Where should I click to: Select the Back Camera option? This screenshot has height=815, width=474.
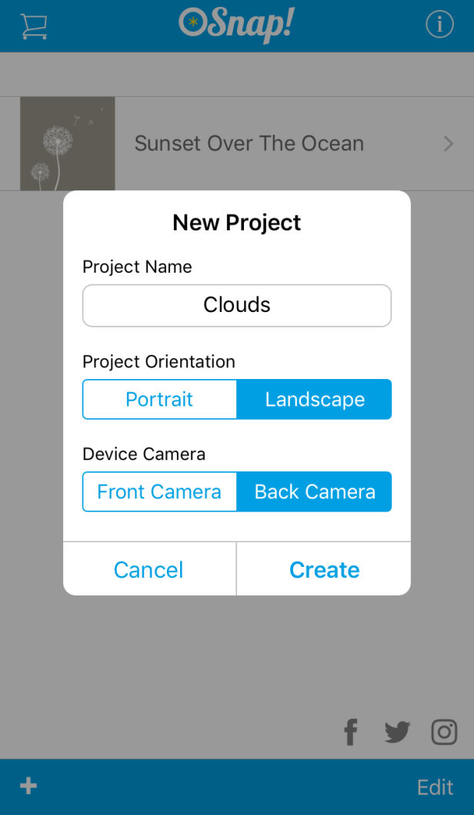point(314,491)
